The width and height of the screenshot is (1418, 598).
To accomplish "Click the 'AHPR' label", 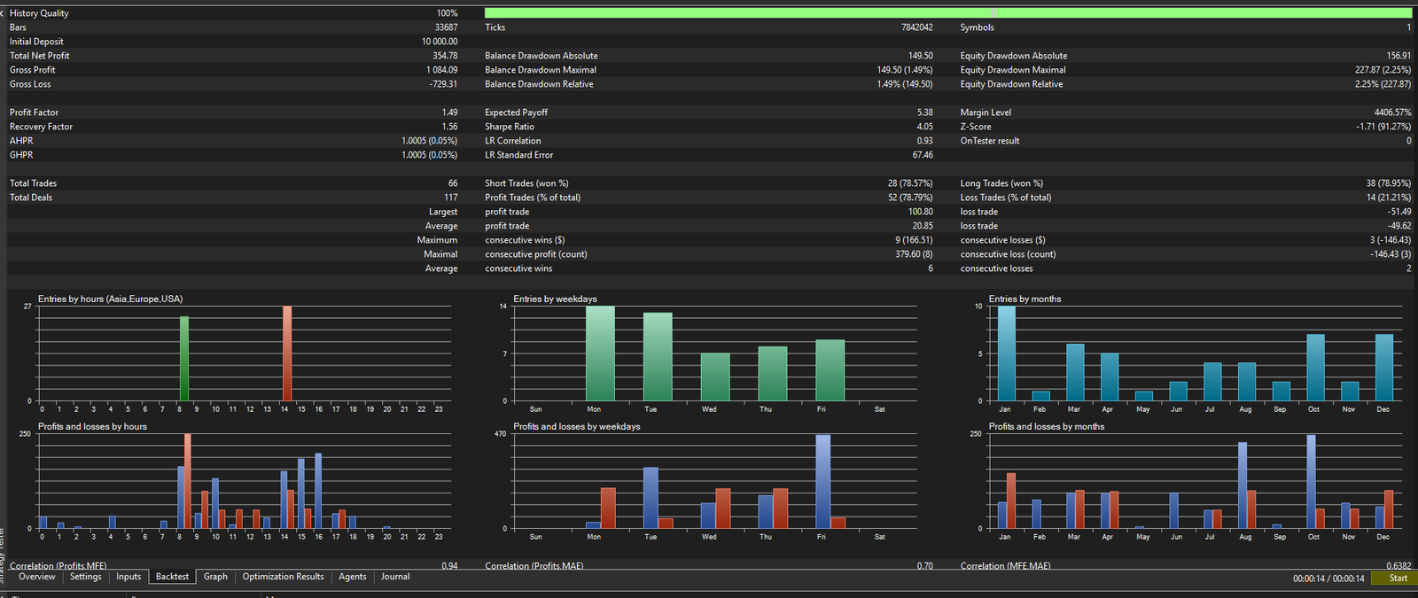I will (x=21, y=141).
